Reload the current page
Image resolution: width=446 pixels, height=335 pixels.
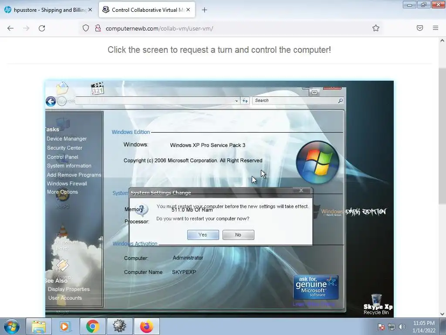(x=42, y=28)
